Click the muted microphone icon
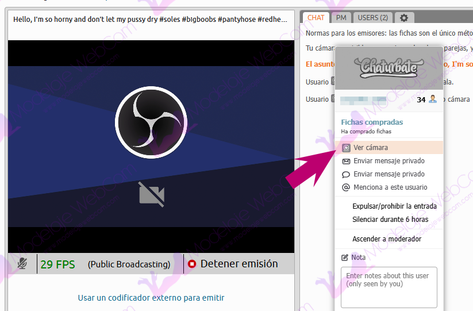 (x=22, y=264)
